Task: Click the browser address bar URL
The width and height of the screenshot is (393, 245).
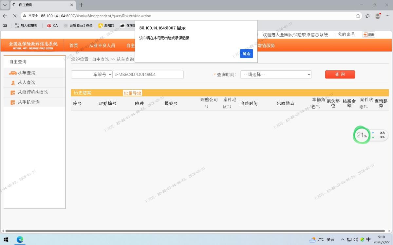Action: tap(96, 16)
